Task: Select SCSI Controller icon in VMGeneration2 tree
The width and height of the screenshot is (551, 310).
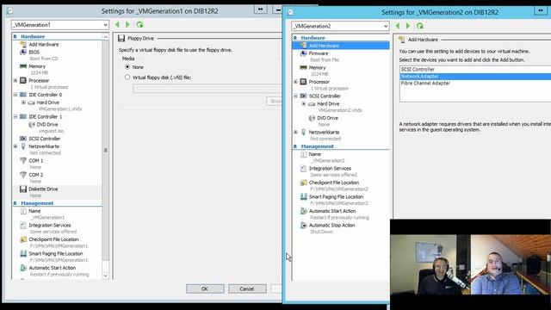Action: [303, 96]
